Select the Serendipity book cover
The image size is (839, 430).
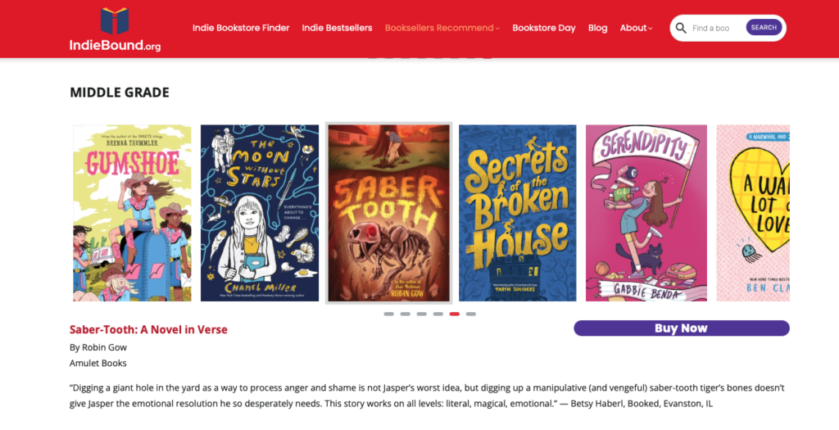pyautogui.click(x=646, y=213)
